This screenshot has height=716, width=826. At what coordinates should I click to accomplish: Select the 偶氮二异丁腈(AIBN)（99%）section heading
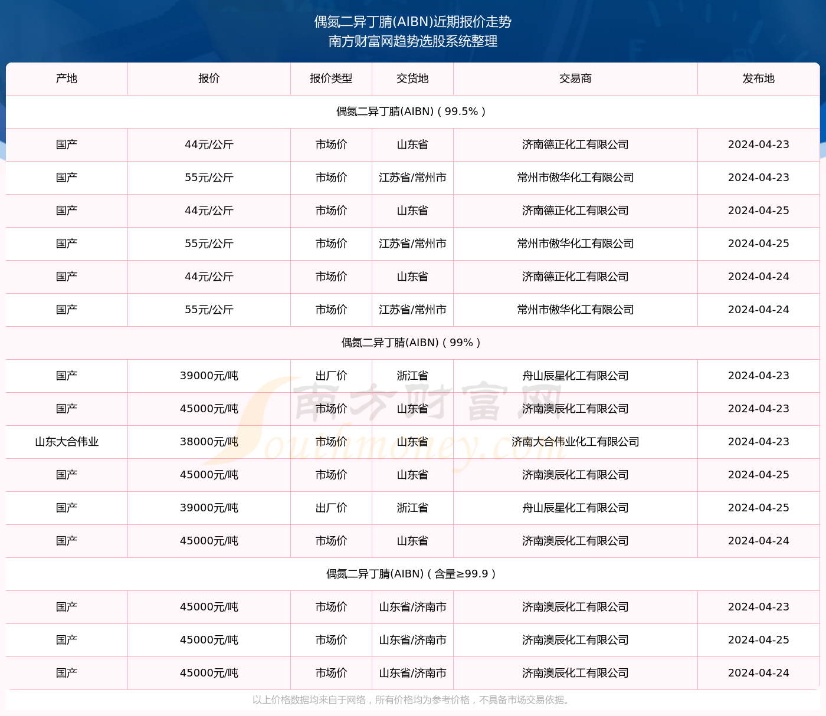point(413,343)
